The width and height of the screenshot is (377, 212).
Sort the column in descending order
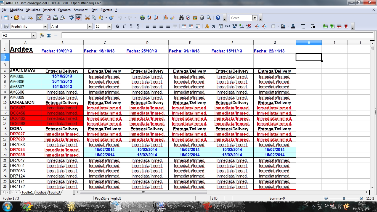tap(156, 18)
